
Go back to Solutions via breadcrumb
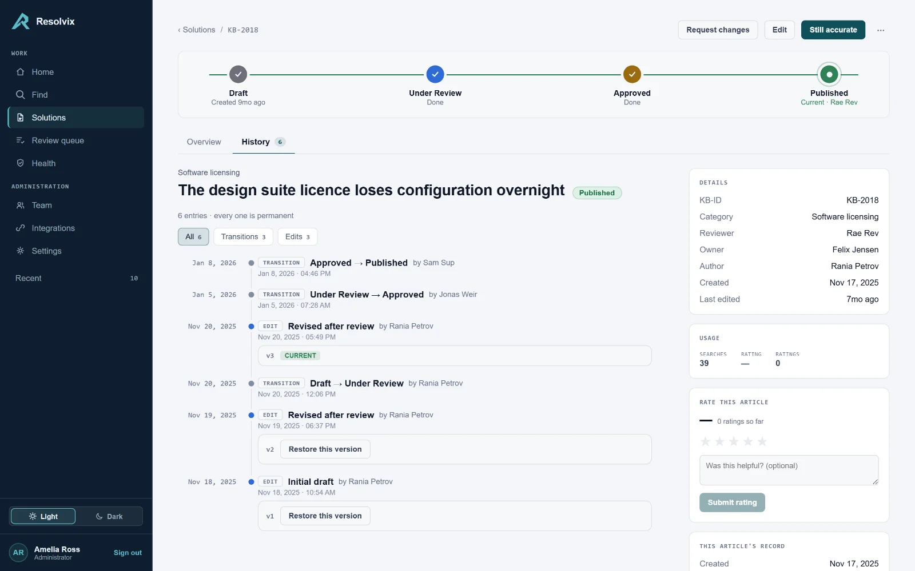[197, 30]
